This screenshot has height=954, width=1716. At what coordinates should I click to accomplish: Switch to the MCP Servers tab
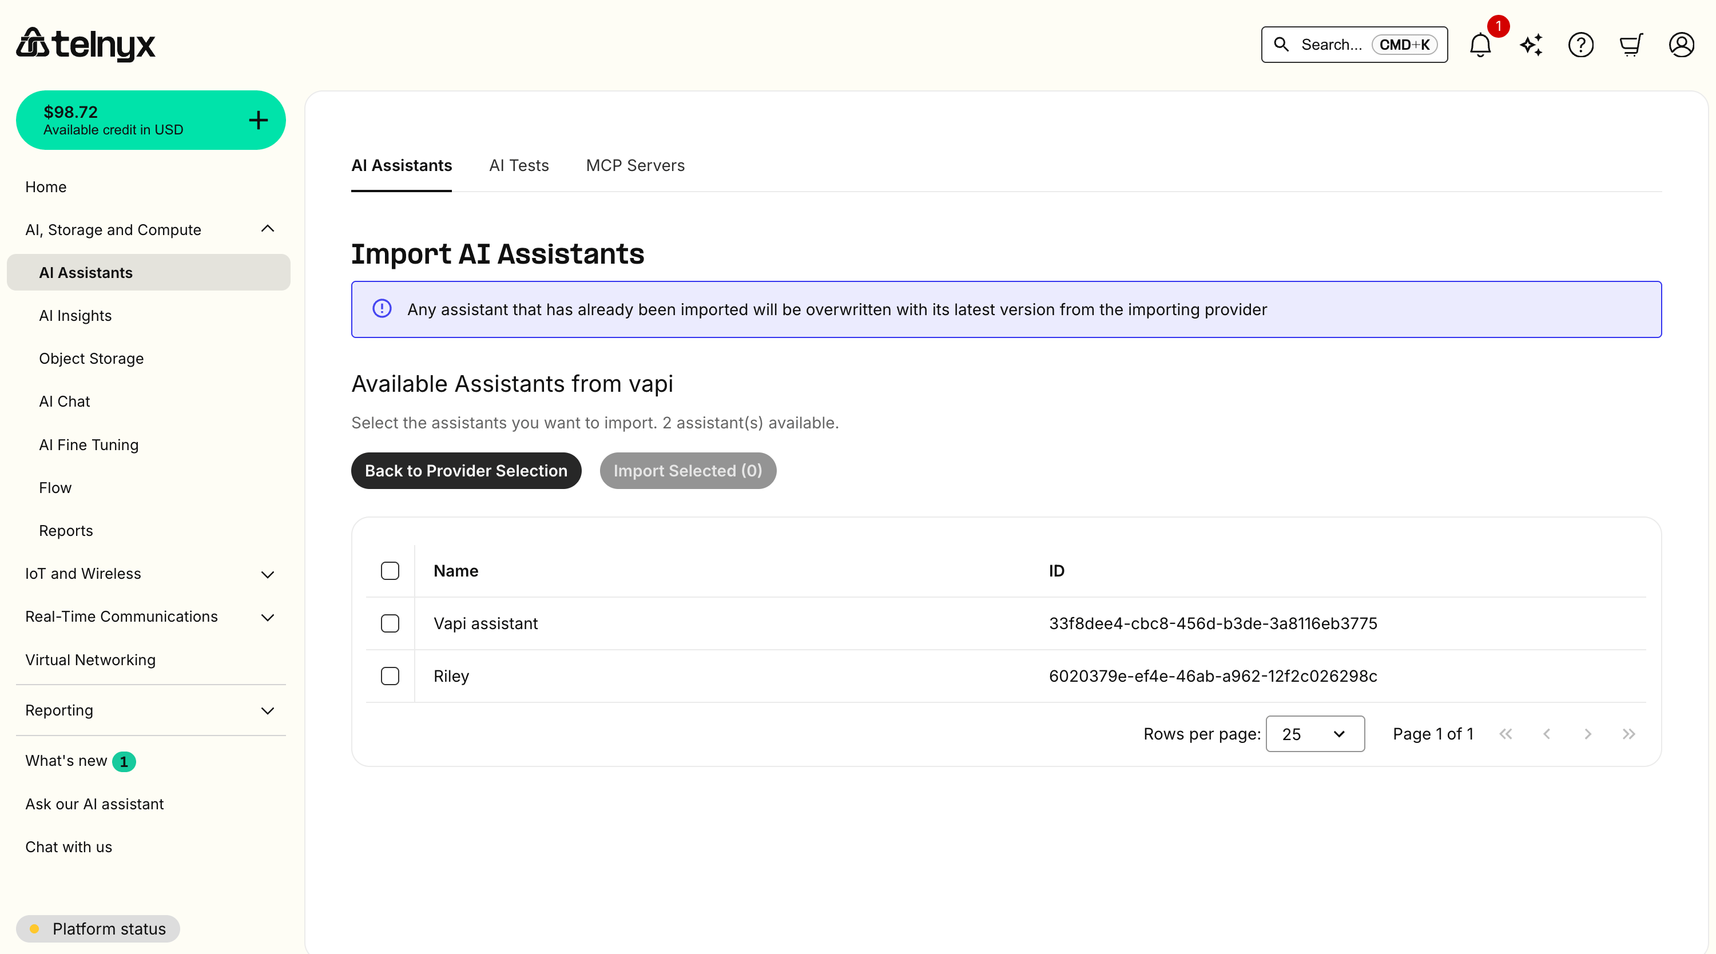tap(635, 165)
